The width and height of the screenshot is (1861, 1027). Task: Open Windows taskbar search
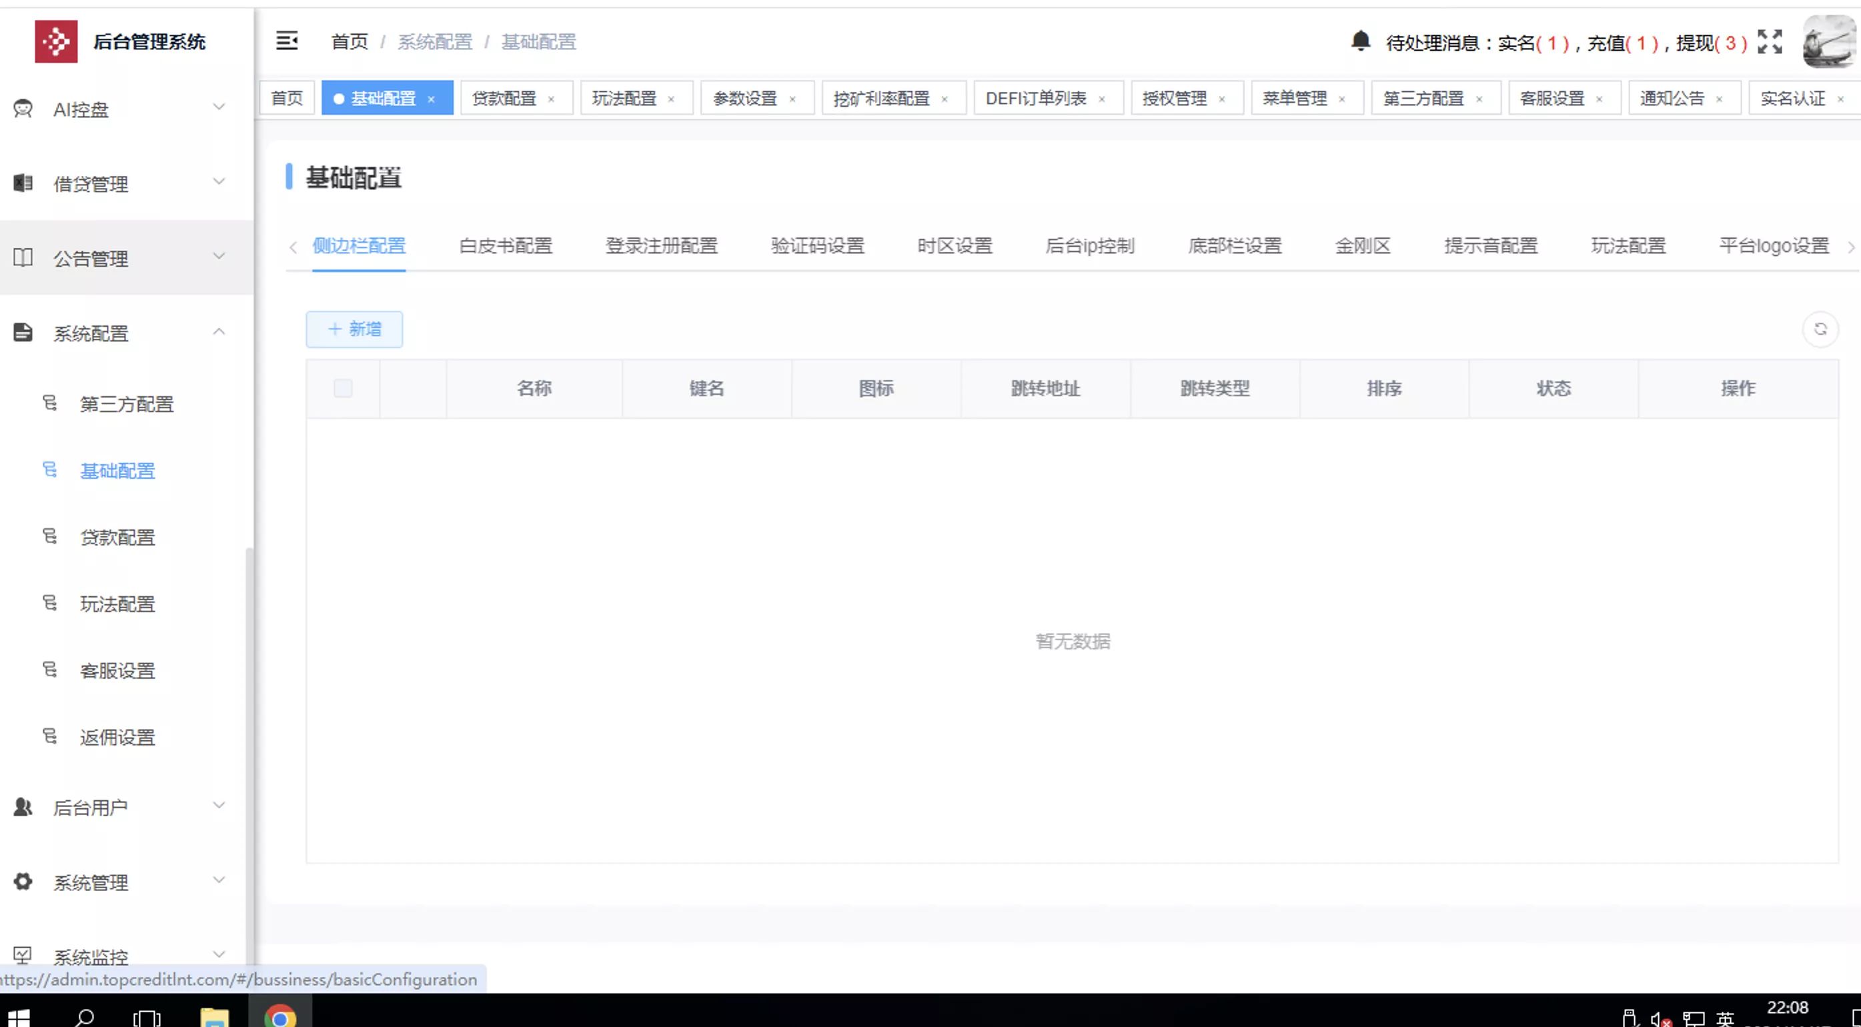(x=85, y=1018)
